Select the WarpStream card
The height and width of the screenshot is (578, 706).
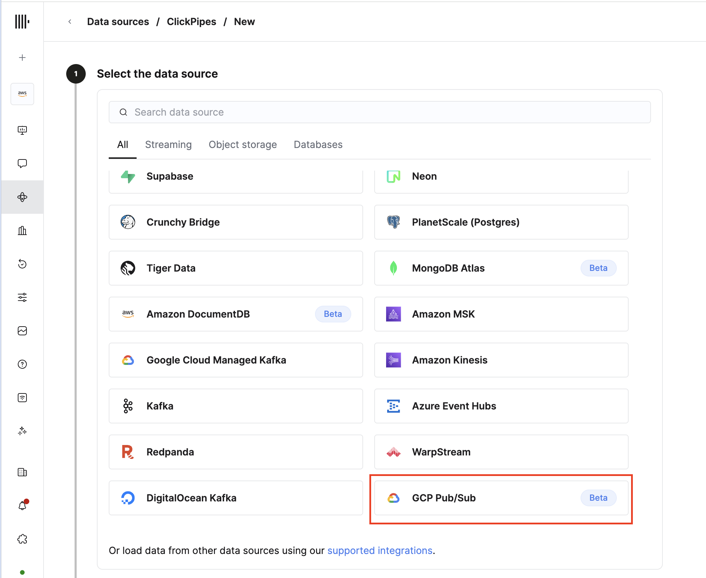pos(501,452)
